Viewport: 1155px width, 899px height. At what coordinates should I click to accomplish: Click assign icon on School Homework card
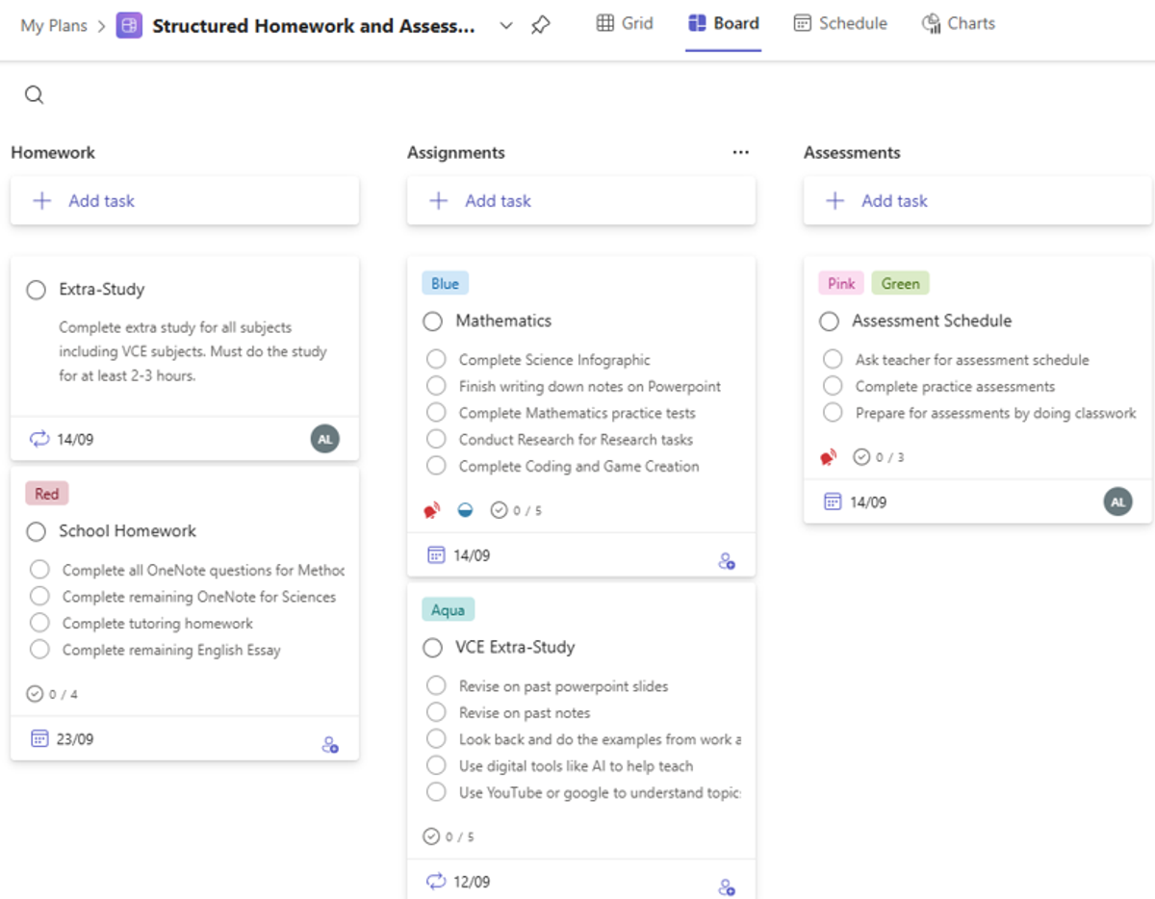point(330,745)
